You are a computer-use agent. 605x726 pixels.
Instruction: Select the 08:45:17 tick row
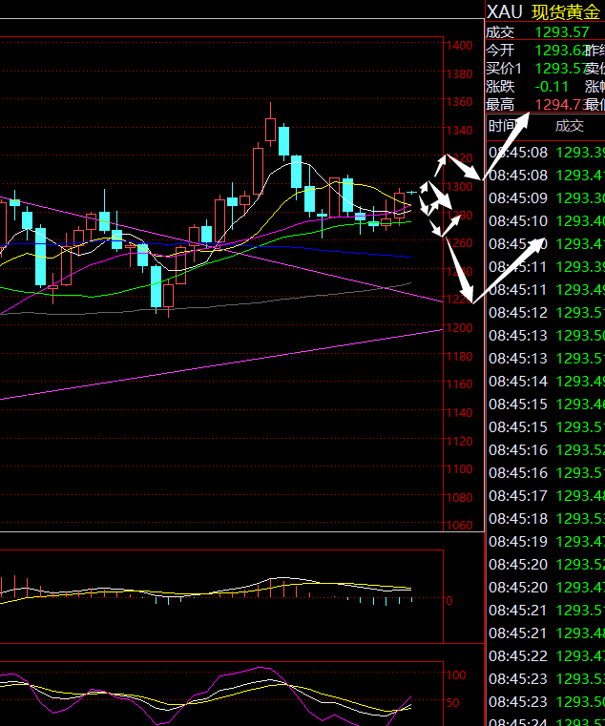pos(546,496)
